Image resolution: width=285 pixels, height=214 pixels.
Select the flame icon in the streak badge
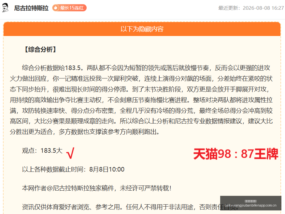[56, 8]
